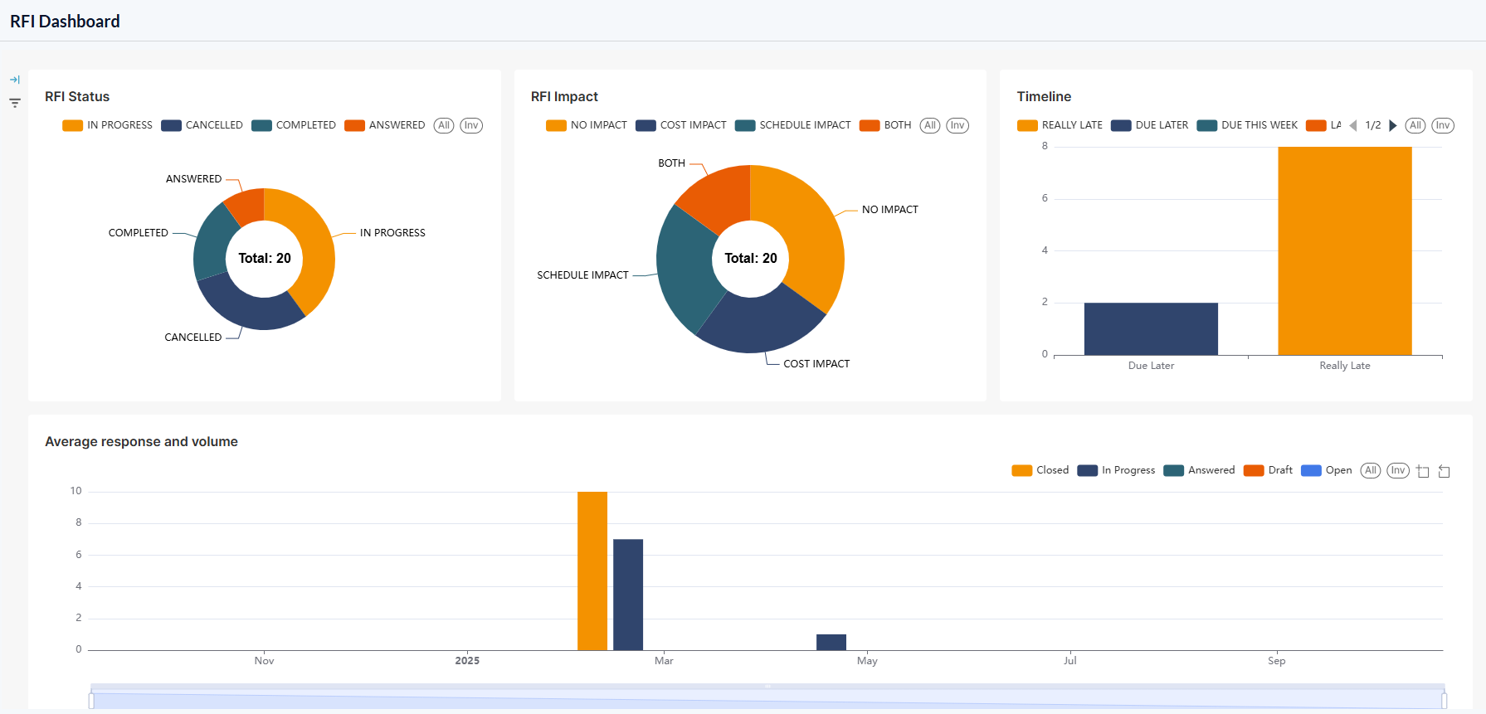Image resolution: width=1486 pixels, height=714 pixels.
Task: Click the '2025' x-axis label
Action: coord(467,661)
